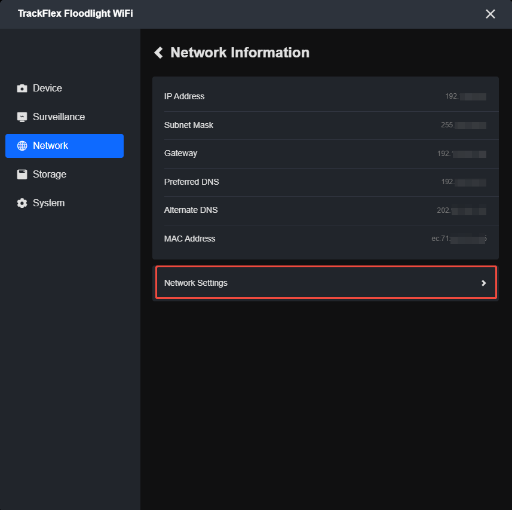Click the Gateway value starting with 192
Viewport: 512px width, 510px height.
[x=462, y=154]
